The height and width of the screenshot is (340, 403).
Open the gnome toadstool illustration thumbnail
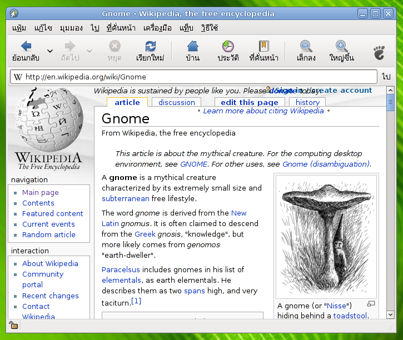(x=326, y=237)
